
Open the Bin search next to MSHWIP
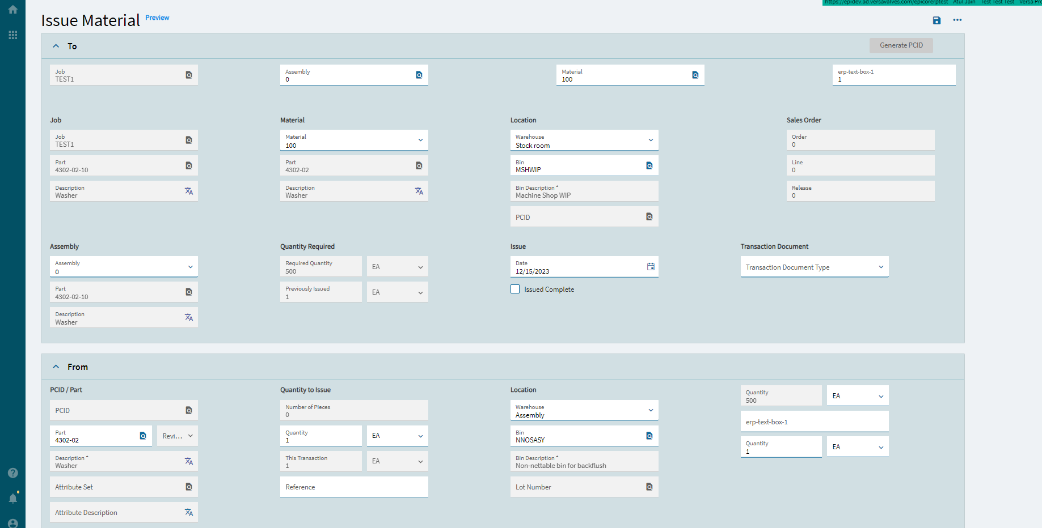coord(649,165)
